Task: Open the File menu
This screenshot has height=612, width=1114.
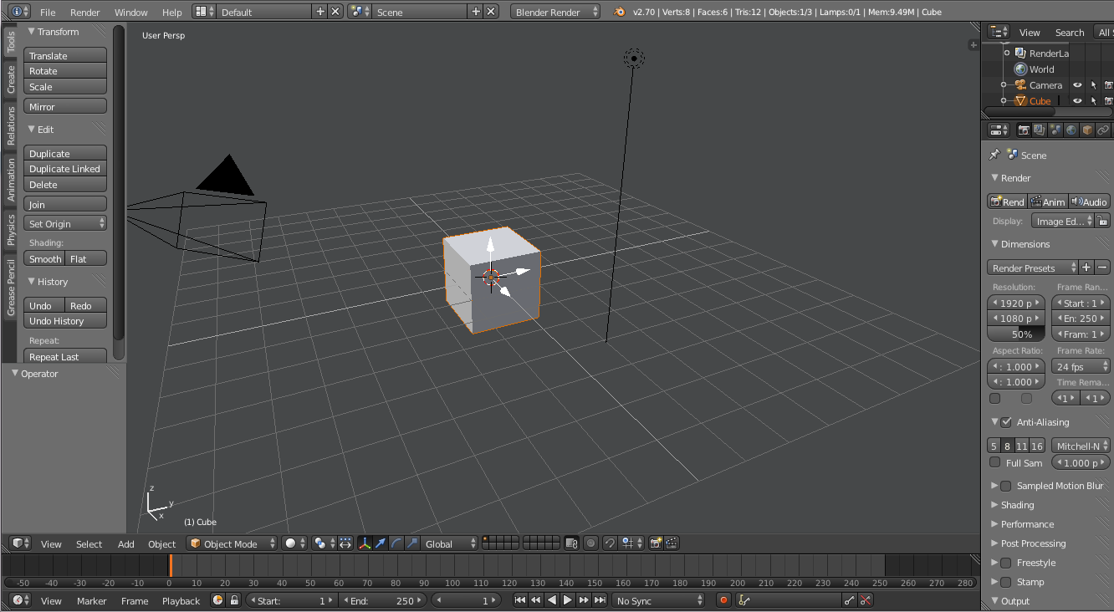Action: point(48,13)
